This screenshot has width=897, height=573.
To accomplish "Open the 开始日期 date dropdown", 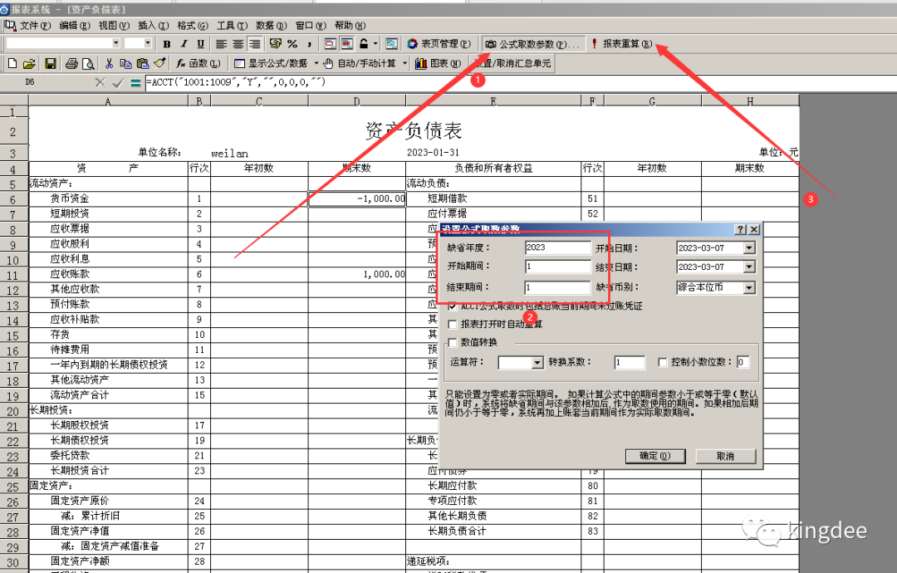I will [749, 247].
